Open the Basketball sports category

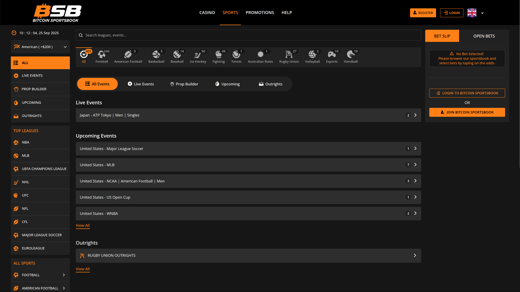pyautogui.click(x=156, y=56)
